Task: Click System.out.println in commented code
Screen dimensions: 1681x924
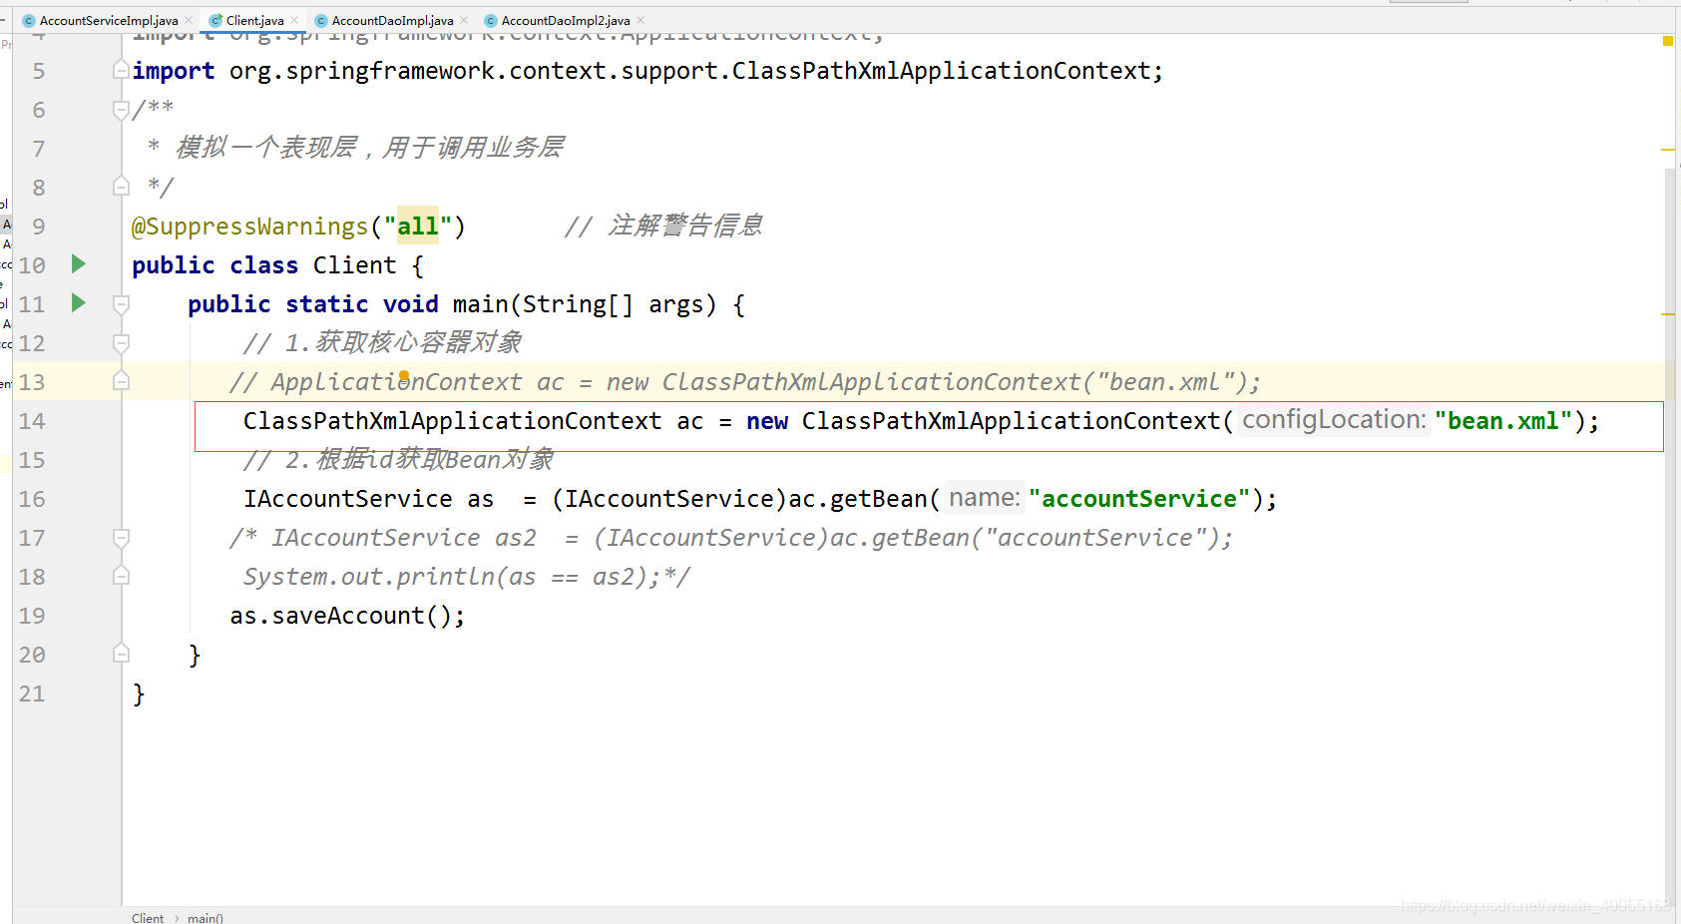Action: 369,577
